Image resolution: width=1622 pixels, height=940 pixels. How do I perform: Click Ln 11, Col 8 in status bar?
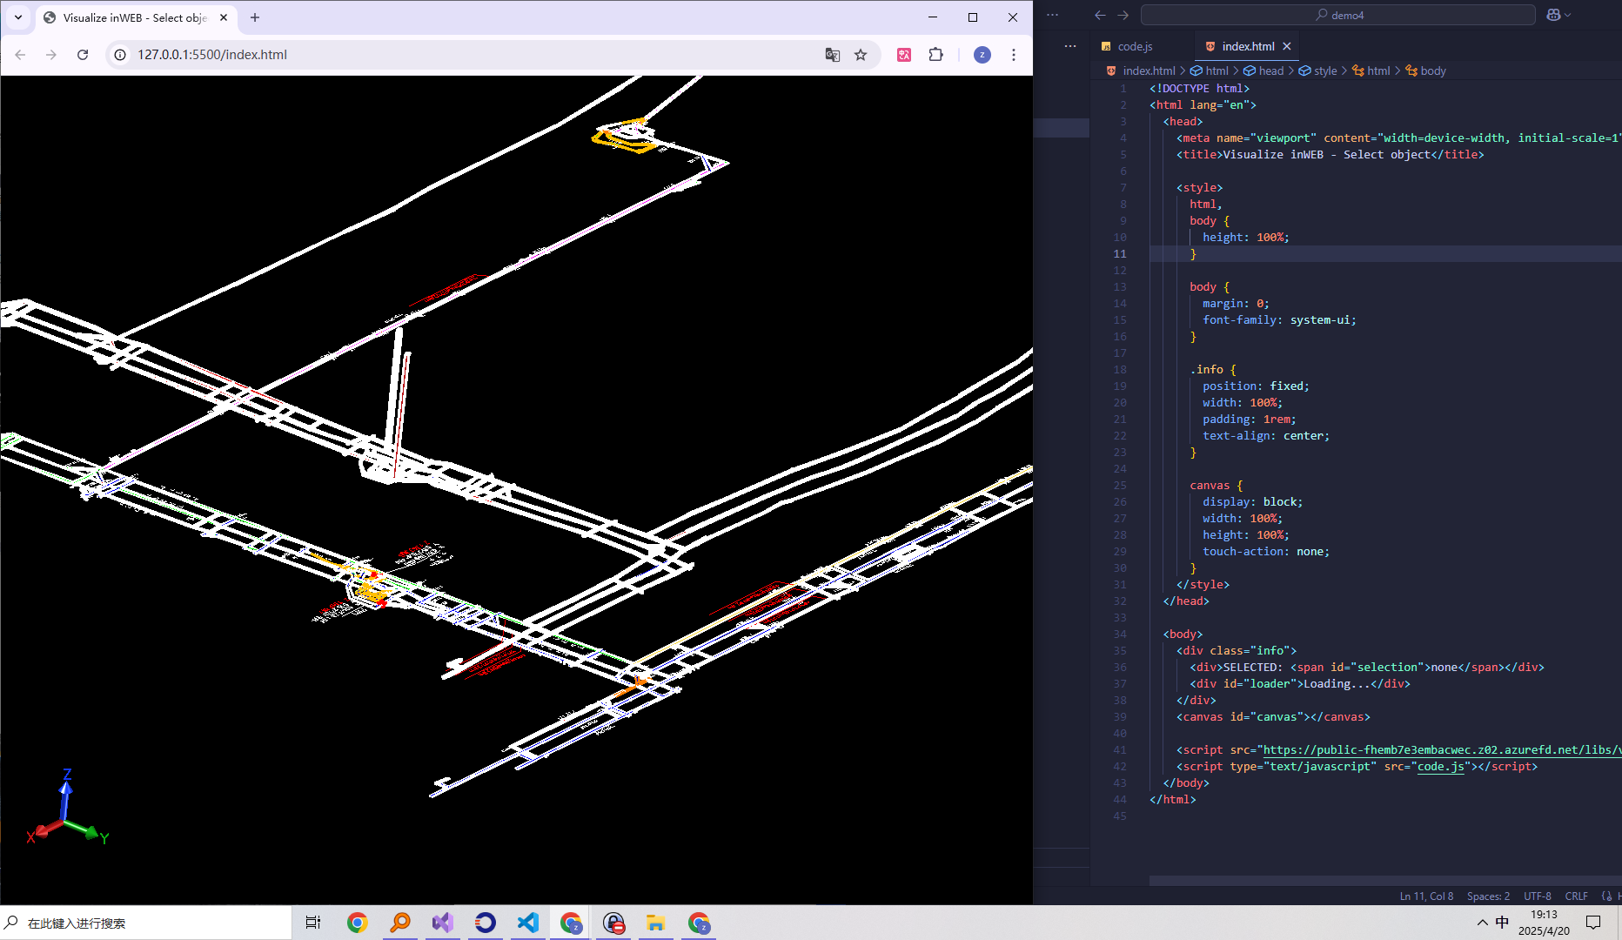point(1426,896)
